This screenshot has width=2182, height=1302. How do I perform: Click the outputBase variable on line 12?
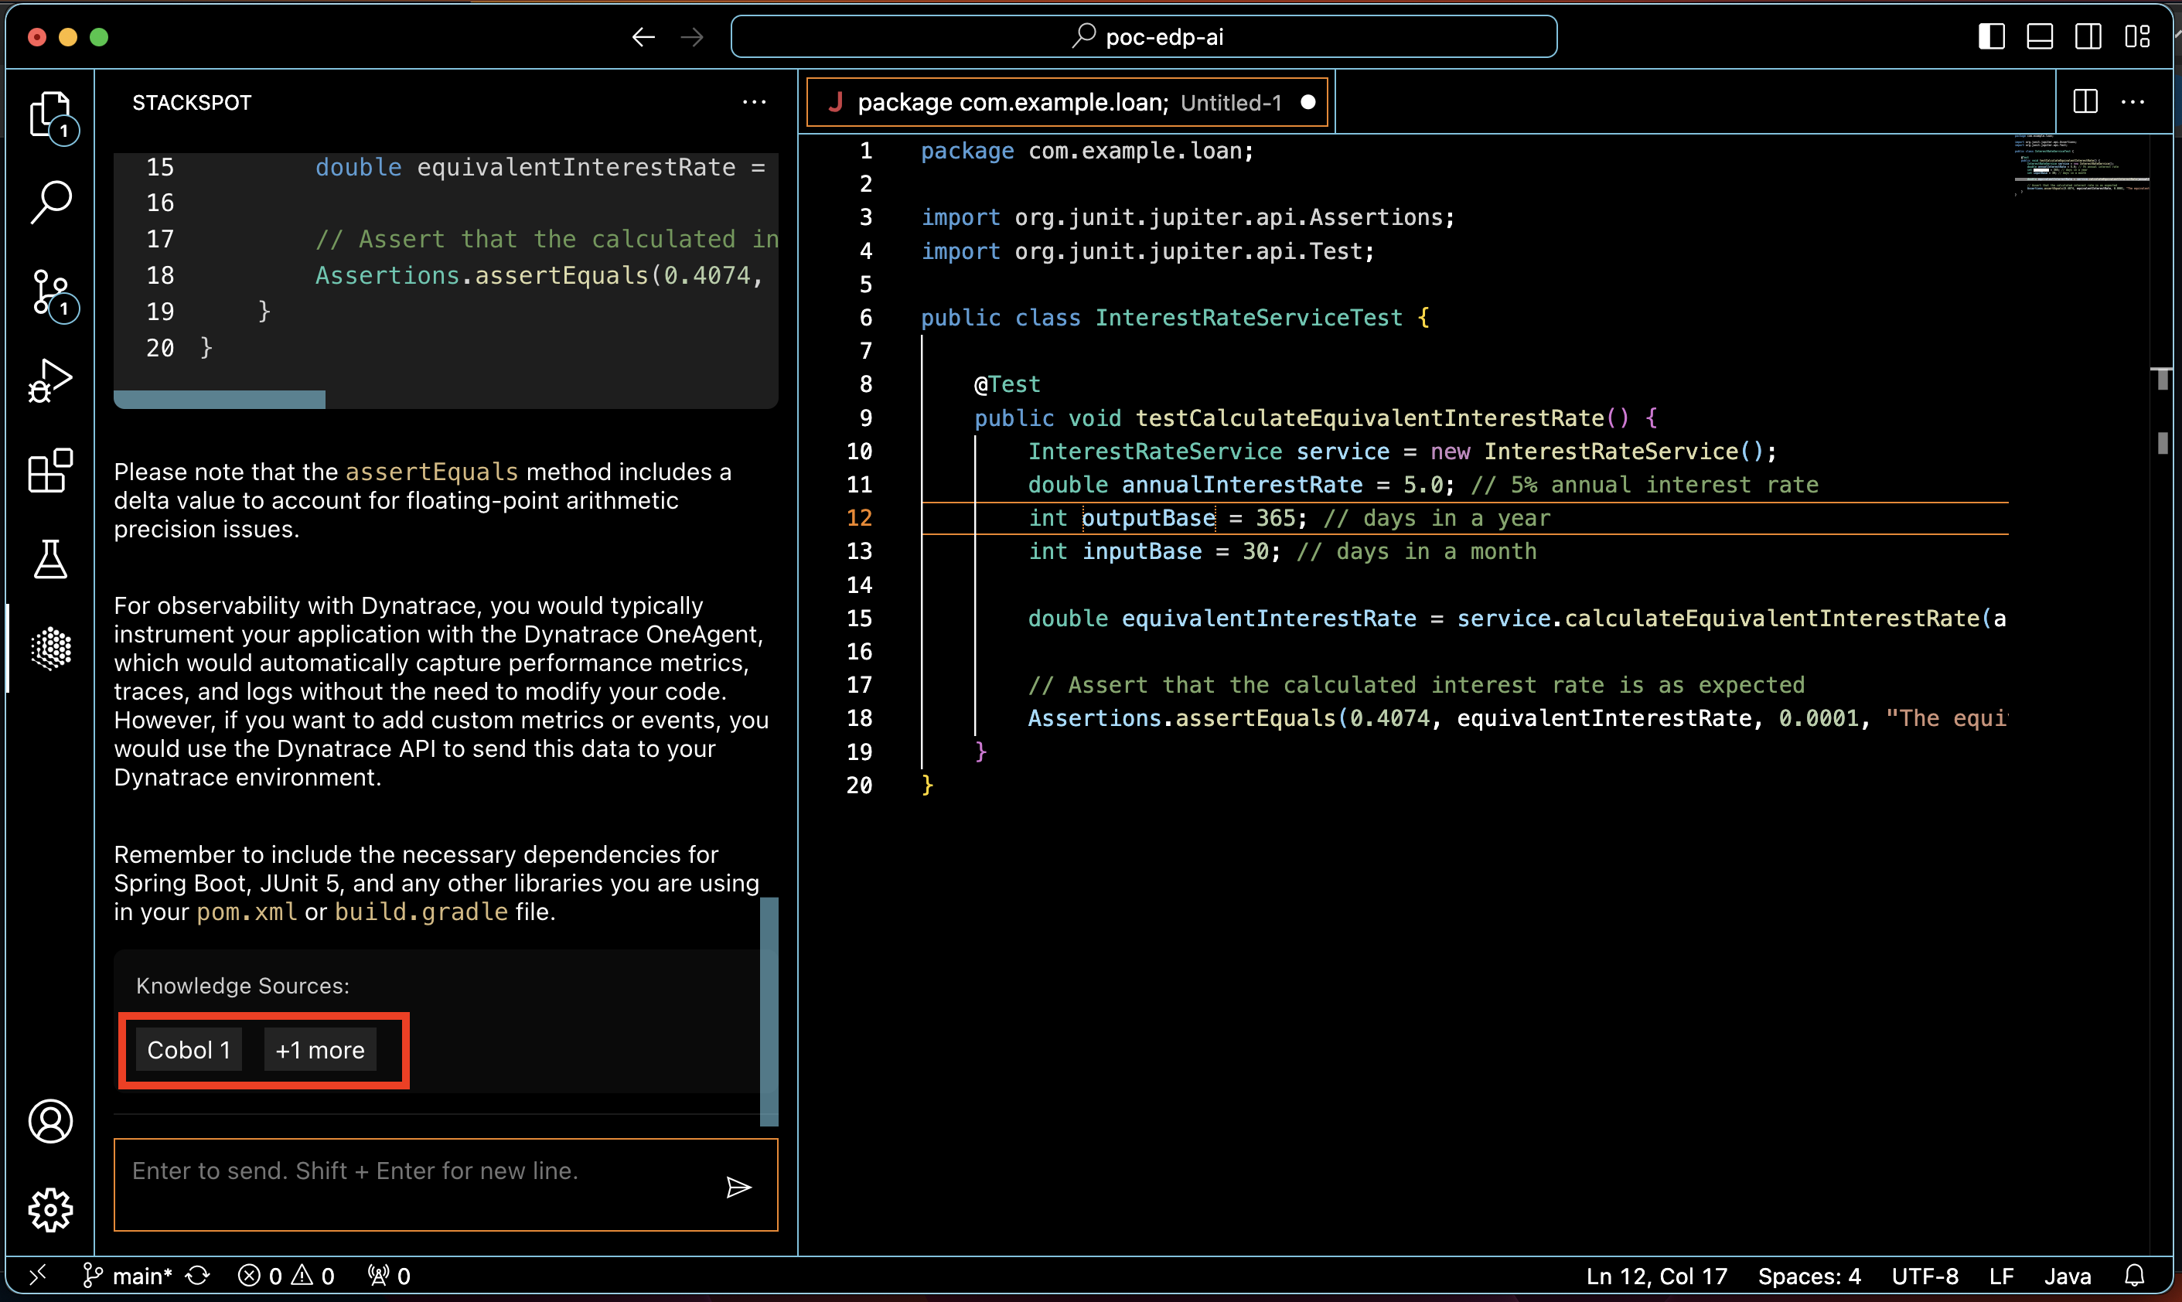coord(1148,518)
